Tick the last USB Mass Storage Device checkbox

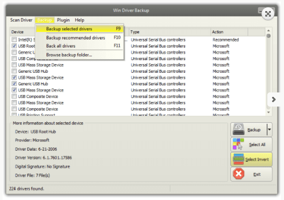(14, 103)
